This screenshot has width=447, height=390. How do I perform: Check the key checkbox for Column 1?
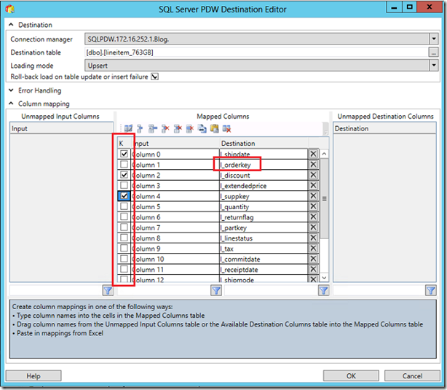pyautogui.click(x=124, y=165)
